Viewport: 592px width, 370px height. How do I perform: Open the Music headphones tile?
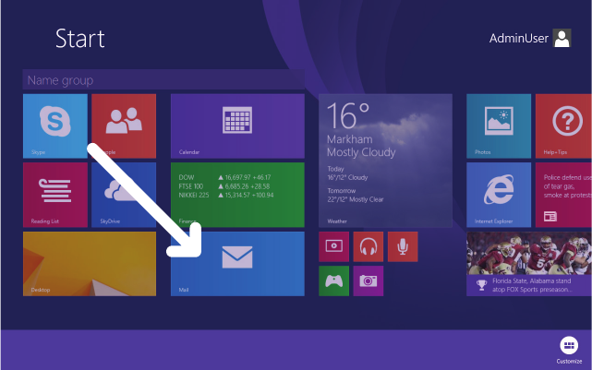point(368,246)
